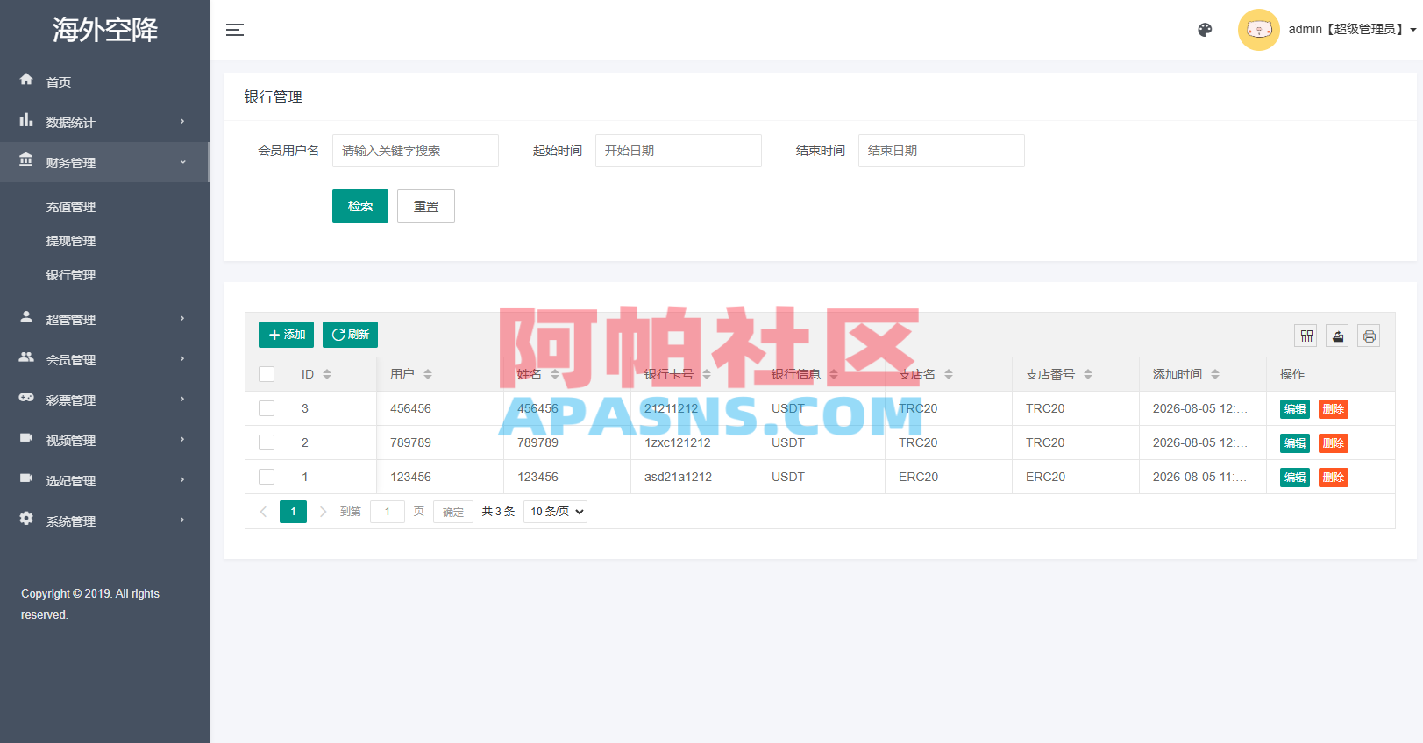Click the system management gear icon
The height and width of the screenshot is (743, 1423).
click(26, 519)
